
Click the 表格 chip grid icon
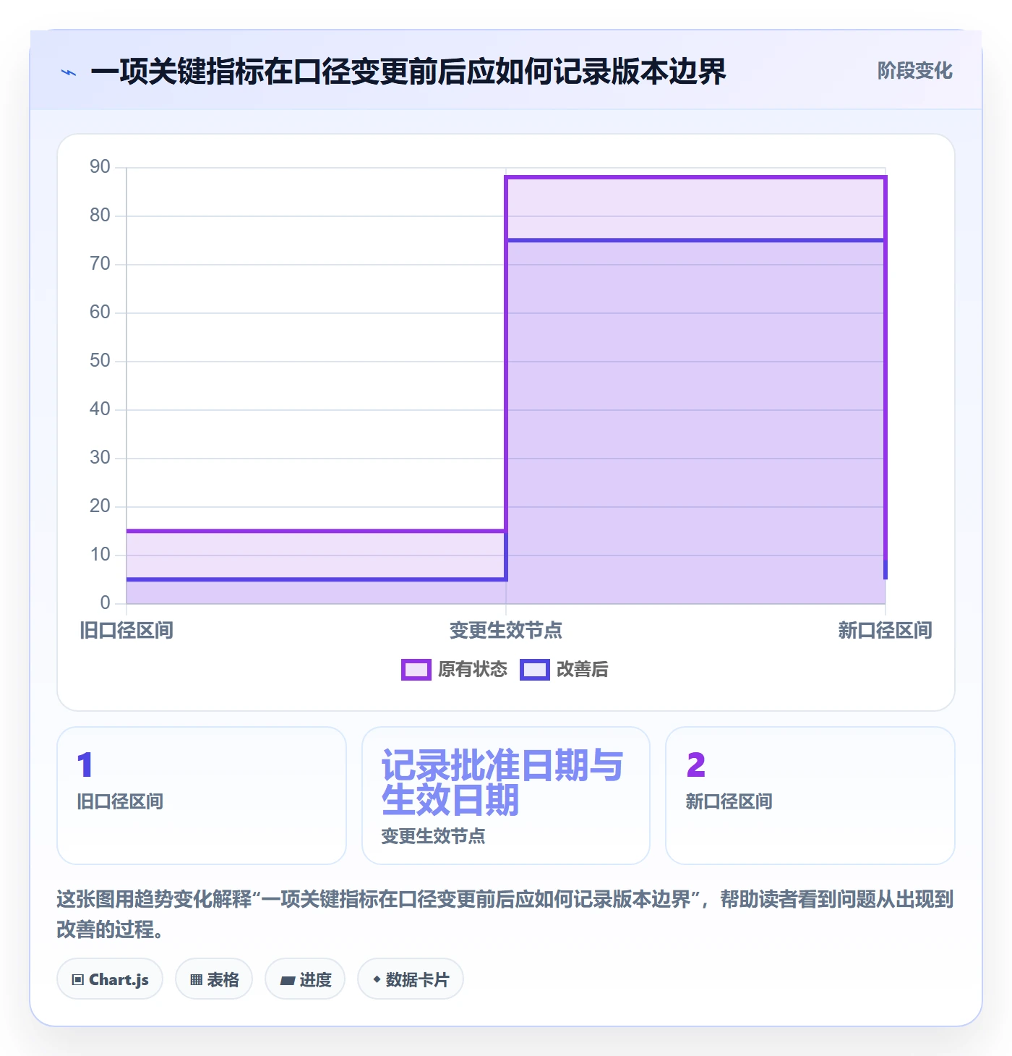[197, 980]
